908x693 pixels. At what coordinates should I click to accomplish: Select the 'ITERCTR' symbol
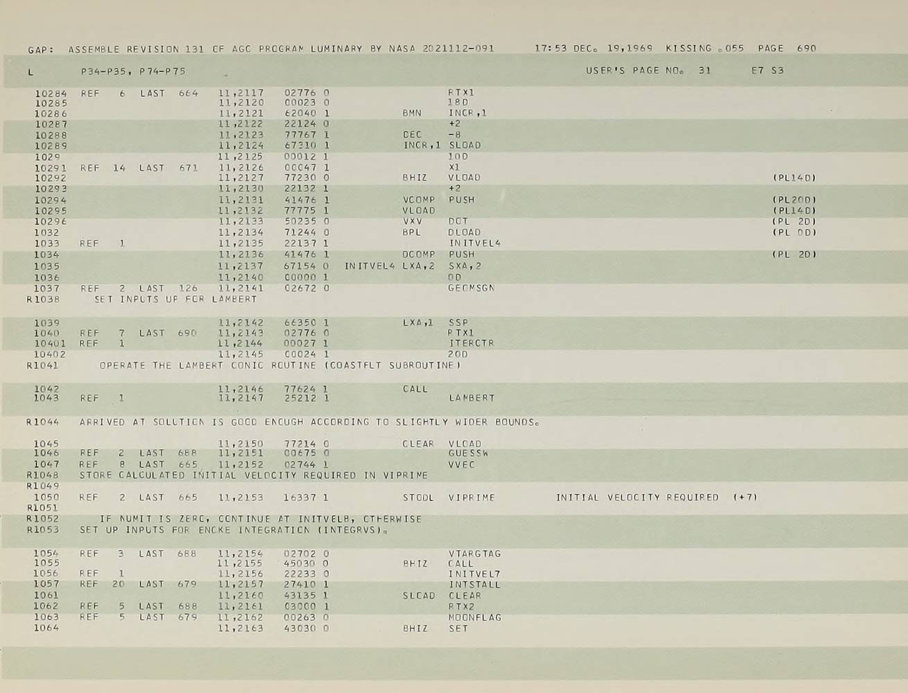(471, 343)
